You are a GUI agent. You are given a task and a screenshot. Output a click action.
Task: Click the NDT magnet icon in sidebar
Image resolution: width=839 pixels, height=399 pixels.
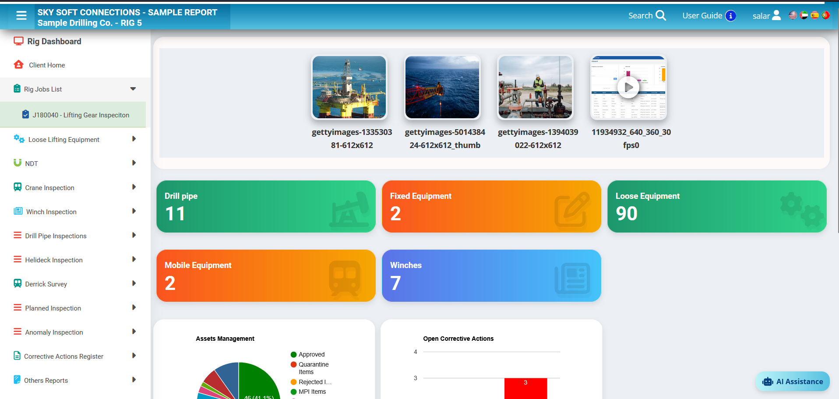pos(17,162)
